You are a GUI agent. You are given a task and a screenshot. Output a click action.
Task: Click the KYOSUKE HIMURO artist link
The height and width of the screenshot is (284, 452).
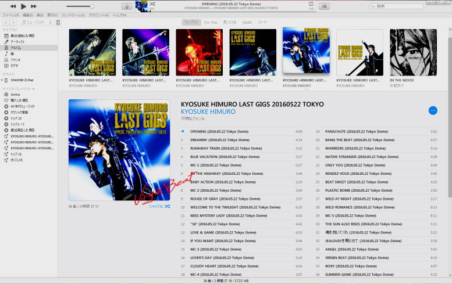pos(208,112)
